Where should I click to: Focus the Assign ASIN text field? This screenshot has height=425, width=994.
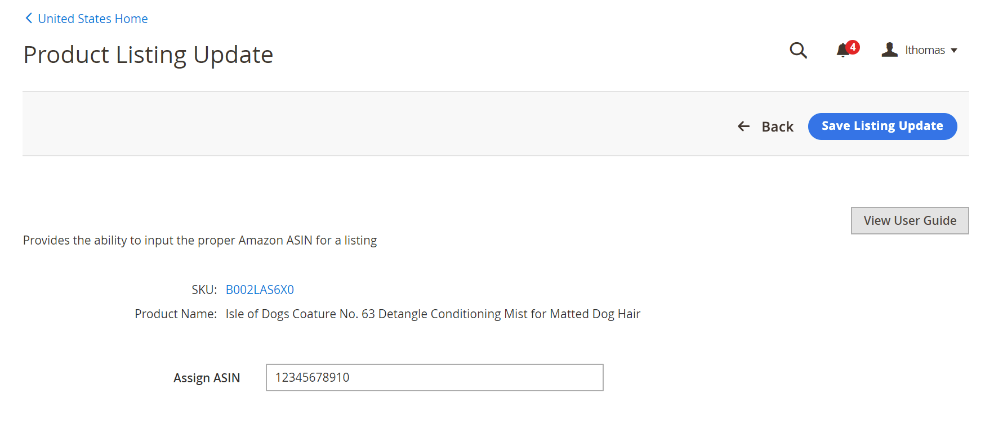coord(435,377)
